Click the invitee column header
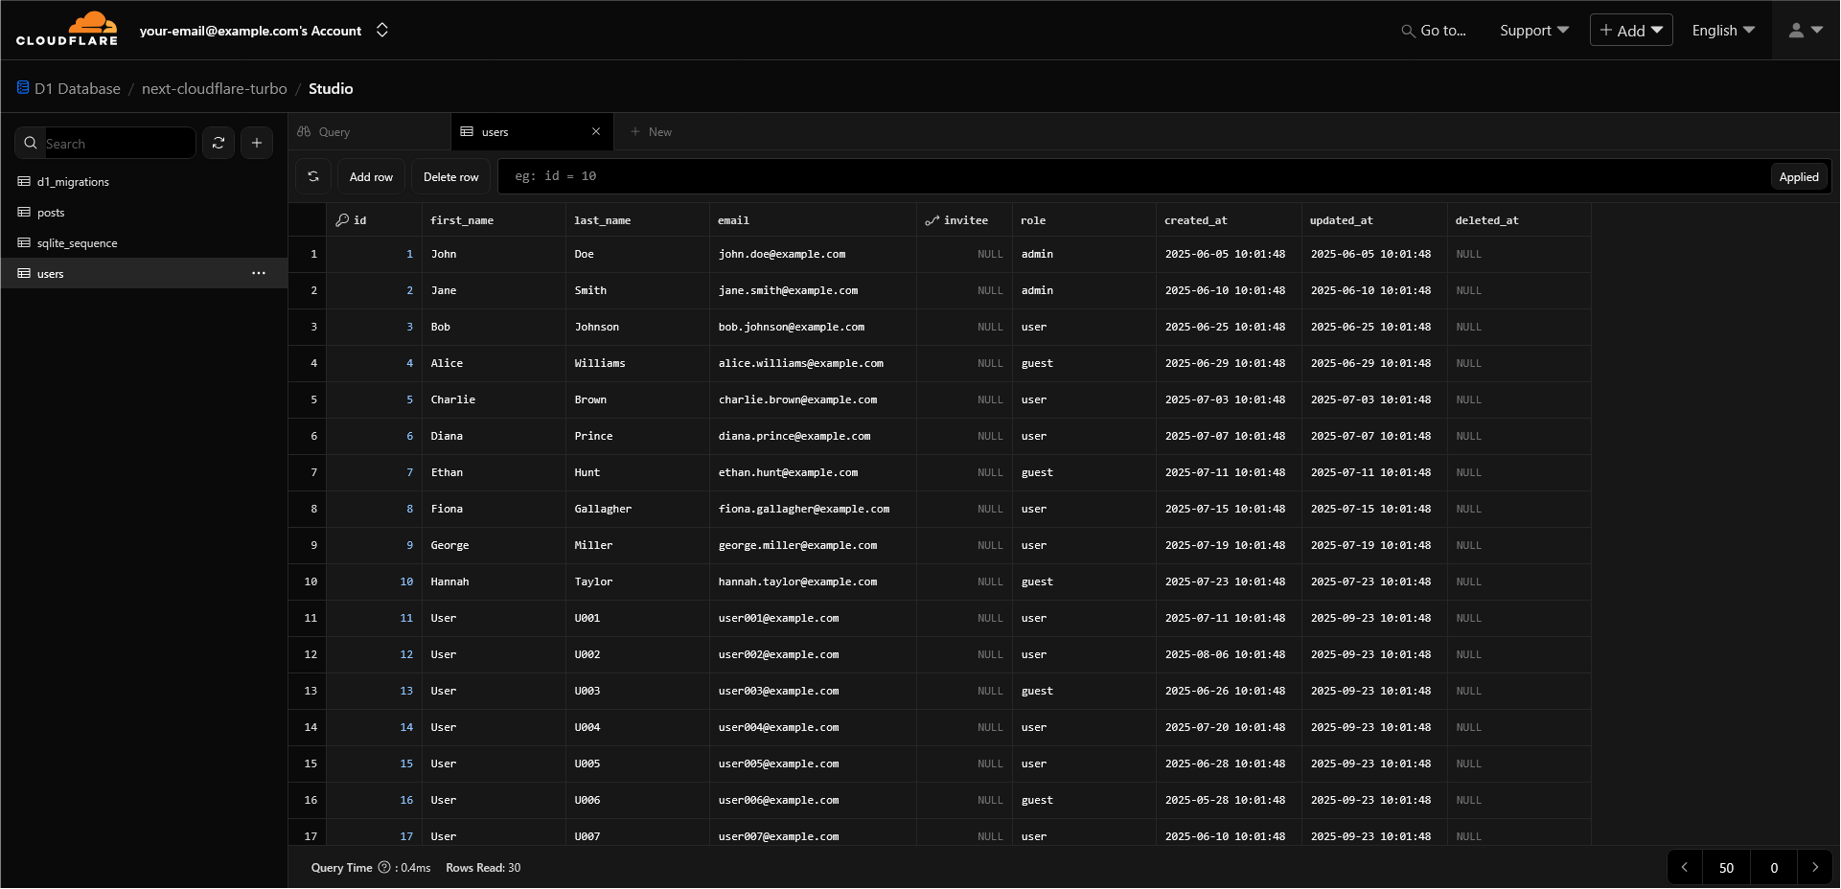Viewport: 1841px width, 889px height. [964, 220]
